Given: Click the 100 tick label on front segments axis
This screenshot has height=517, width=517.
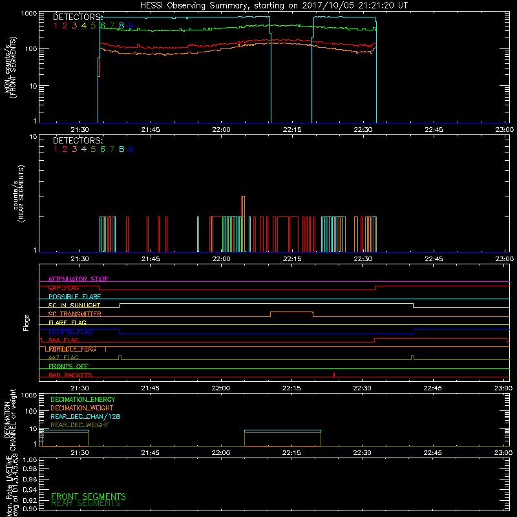Looking at the screenshot, I should tap(31, 49).
